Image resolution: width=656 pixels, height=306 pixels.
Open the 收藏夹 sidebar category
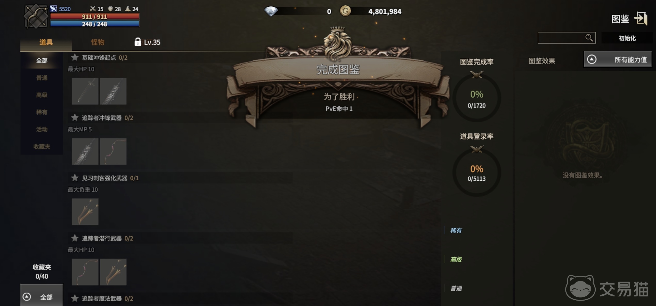coord(42,147)
